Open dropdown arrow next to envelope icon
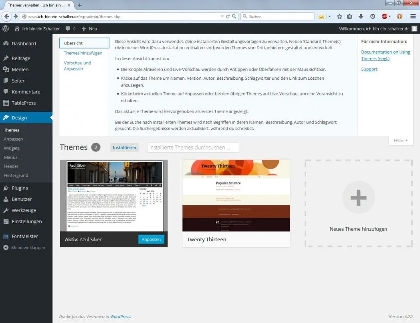This screenshot has width=420, height=323. pyautogui.click(x=329, y=16)
